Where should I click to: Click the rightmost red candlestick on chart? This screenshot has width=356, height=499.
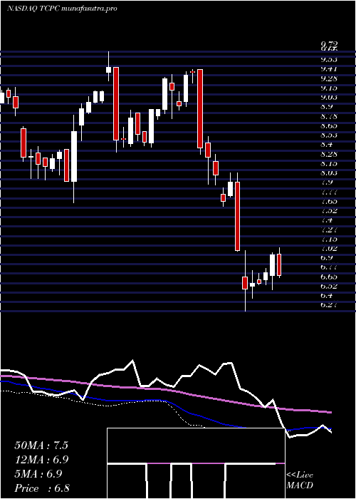pyautogui.click(x=279, y=264)
